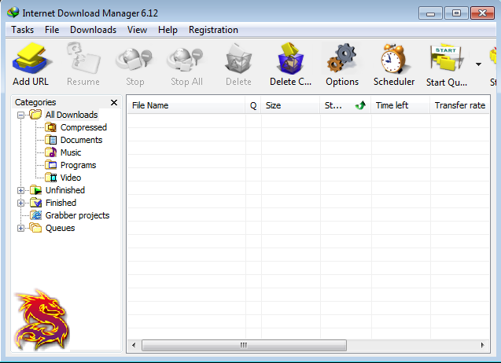Viewport: 501px width, 363px height.
Task: Select the Queues category
Action: [60, 228]
